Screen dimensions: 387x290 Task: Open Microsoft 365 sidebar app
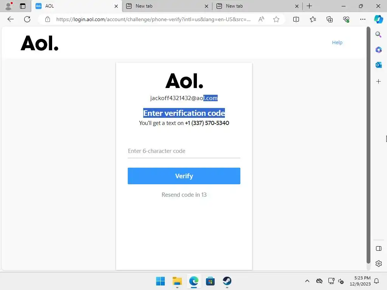(378, 49)
